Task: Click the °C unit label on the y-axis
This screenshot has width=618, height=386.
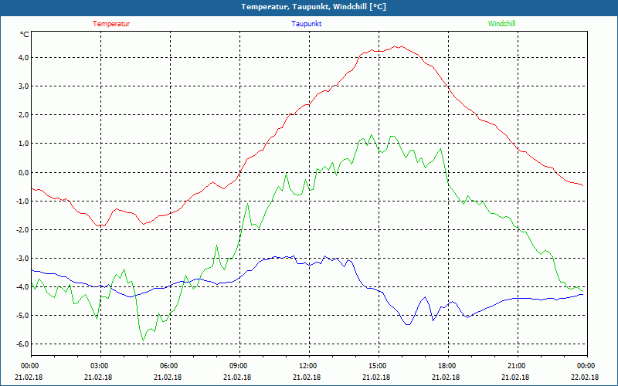Action: pyautogui.click(x=25, y=35)
